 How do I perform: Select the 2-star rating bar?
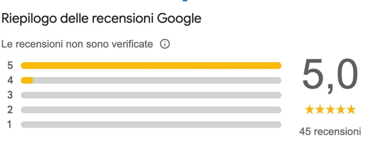pyautogui.click(x=151, y=110)
